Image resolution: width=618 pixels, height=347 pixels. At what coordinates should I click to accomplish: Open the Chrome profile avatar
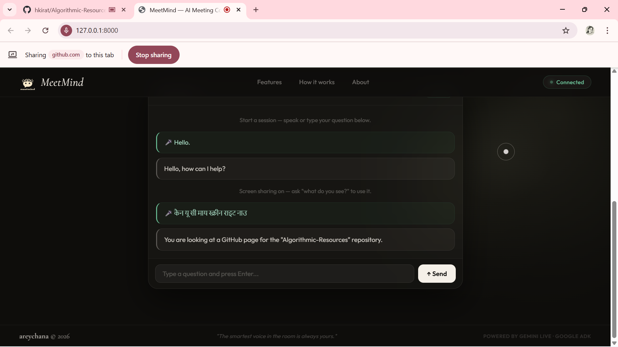[590, 31]
